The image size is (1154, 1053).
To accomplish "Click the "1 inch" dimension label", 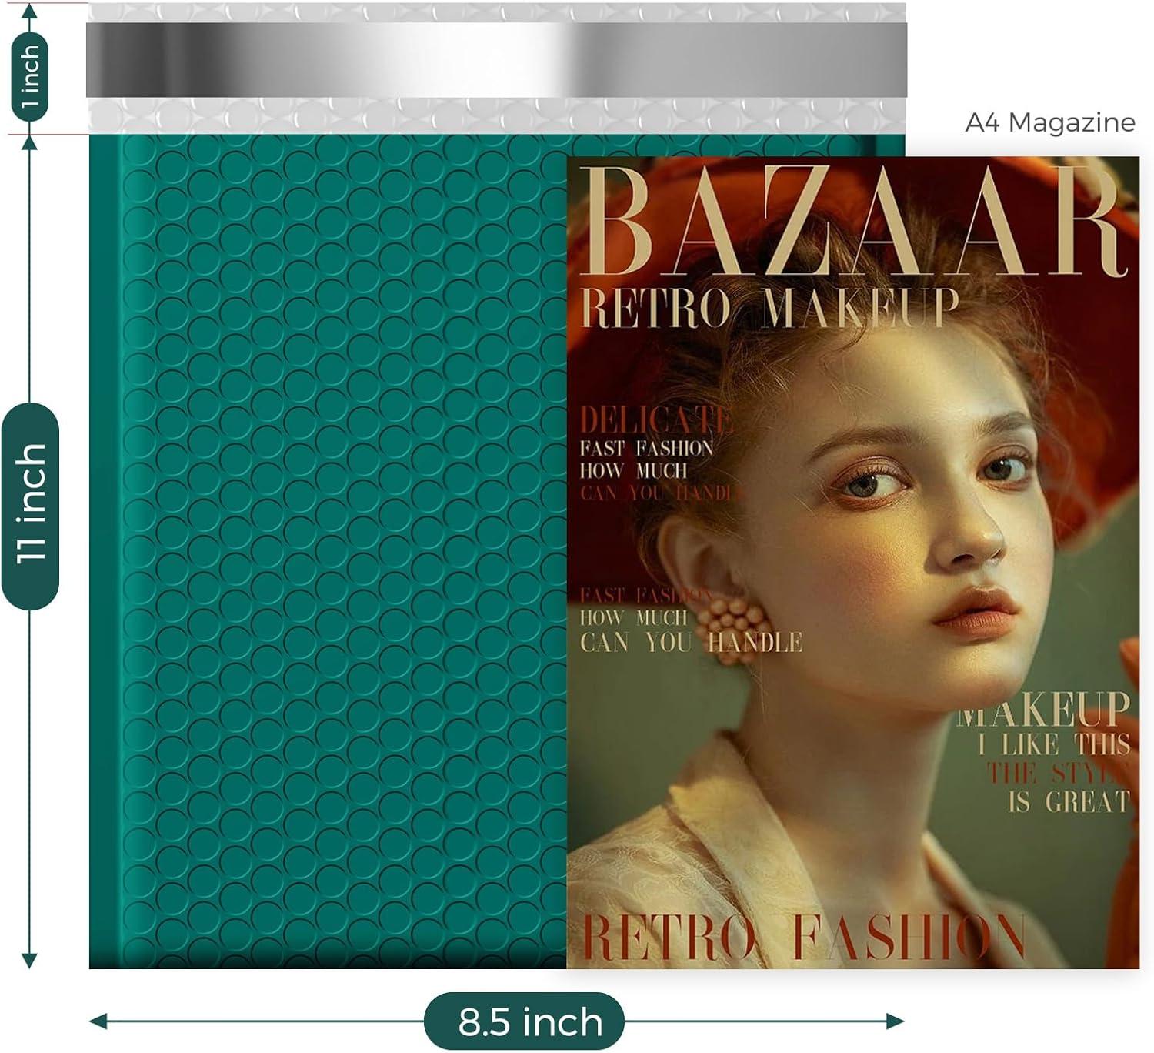I will click(29, 77).
